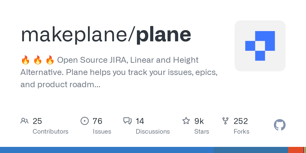The width and height of the screenshot is (306, 153).
Task: Open the Stars label under 9k
Action: point(202,132)
